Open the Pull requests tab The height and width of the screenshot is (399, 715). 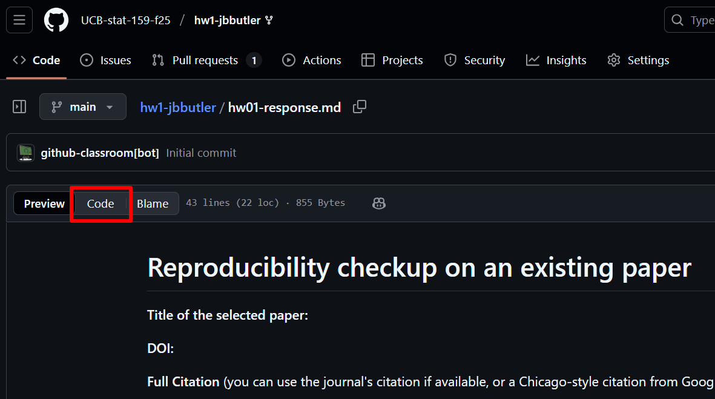[206, 61]
